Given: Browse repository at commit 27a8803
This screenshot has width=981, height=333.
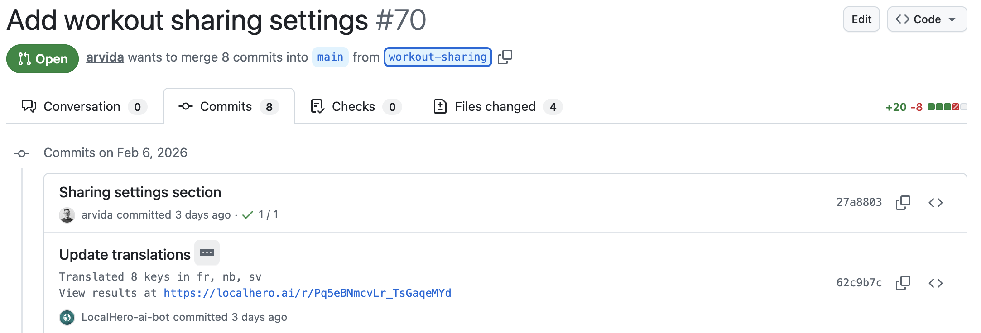Looking at the screenshot, I should pyautogui.click(x=936, y=203).
